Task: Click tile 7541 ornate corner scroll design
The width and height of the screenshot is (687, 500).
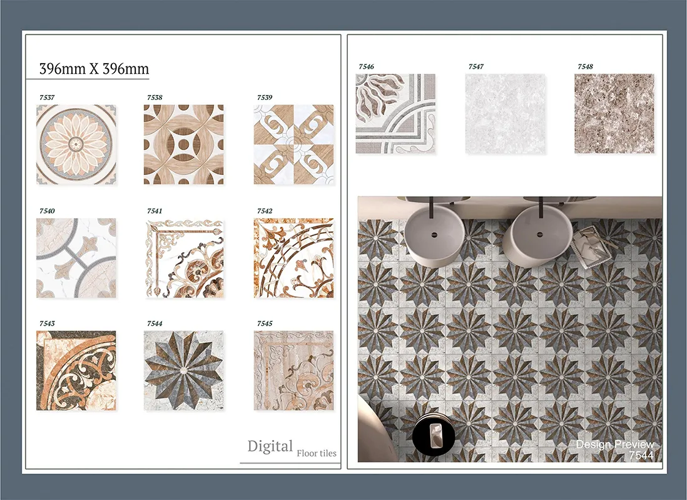Action: pos(184,257)
